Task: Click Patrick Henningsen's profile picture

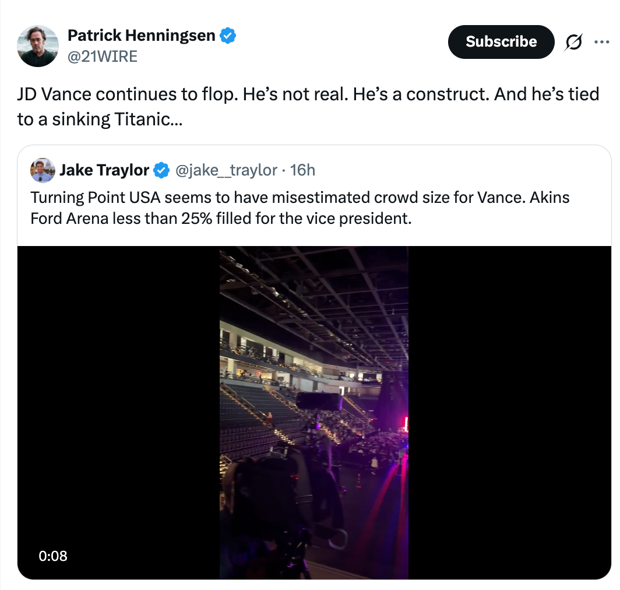Action: (x=38, y=46)
